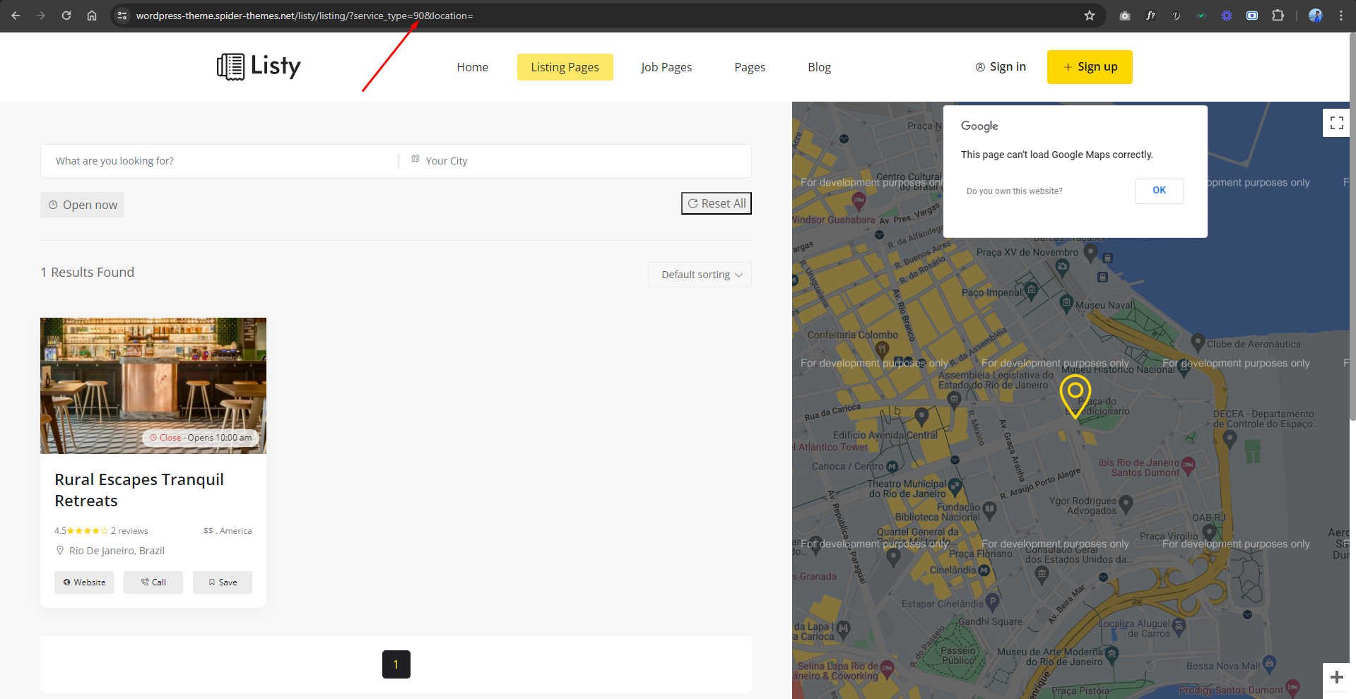The height and width of the screenshot is (699, 1356).
Task: Open the browser extensions puzzle icon
Action: [1278, 16]
